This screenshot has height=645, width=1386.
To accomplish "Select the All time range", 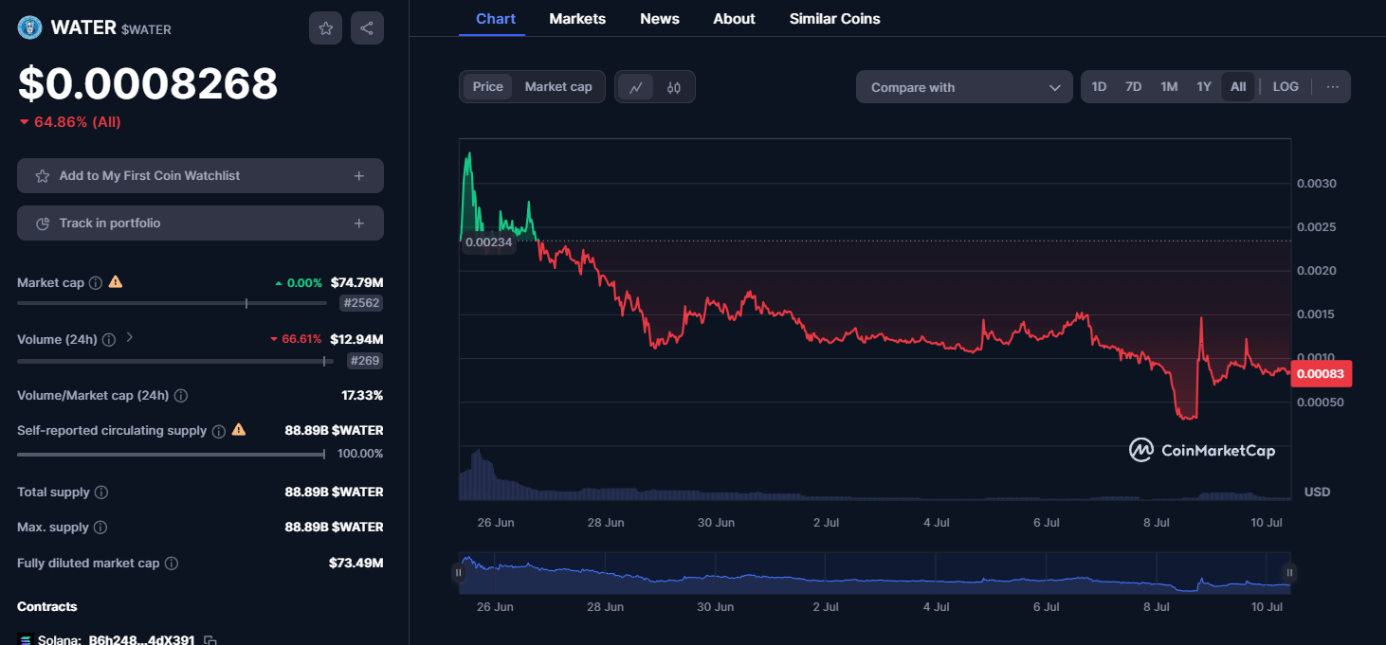I will click(x=1238, y=87).
